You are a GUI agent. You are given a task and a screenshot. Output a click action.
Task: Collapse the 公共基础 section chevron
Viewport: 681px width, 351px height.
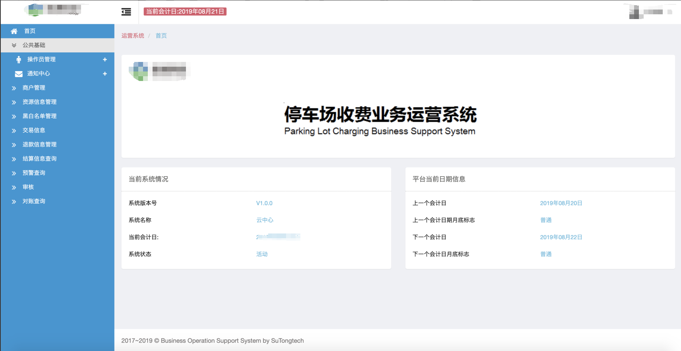click(x=14, y=45)
